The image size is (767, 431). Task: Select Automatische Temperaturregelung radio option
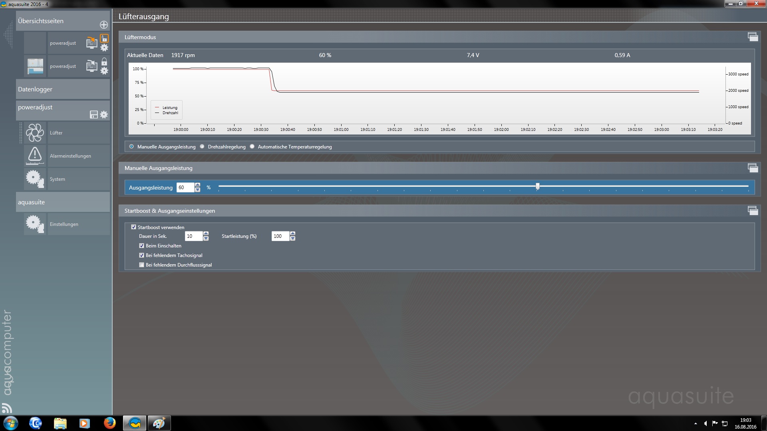click(x=252, y=146)
